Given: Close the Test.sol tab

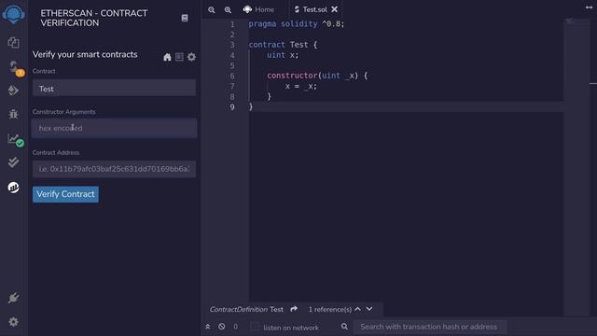Looking at the screenshot, I should (x=334, y=9).
